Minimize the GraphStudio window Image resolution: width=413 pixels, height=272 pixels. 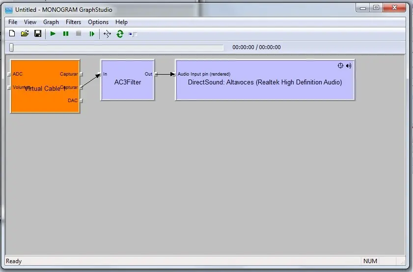coord(363,8)
